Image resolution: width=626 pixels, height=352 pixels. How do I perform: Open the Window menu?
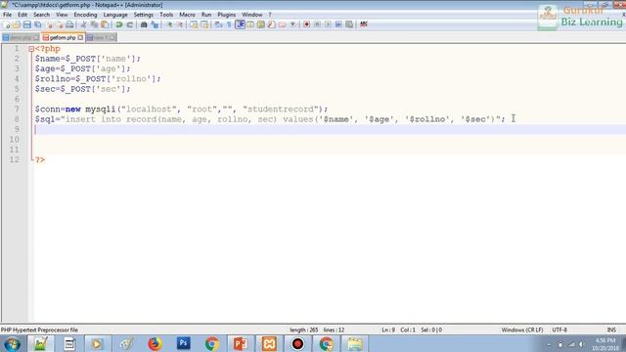pyautogui.click(x=252, y=15)
